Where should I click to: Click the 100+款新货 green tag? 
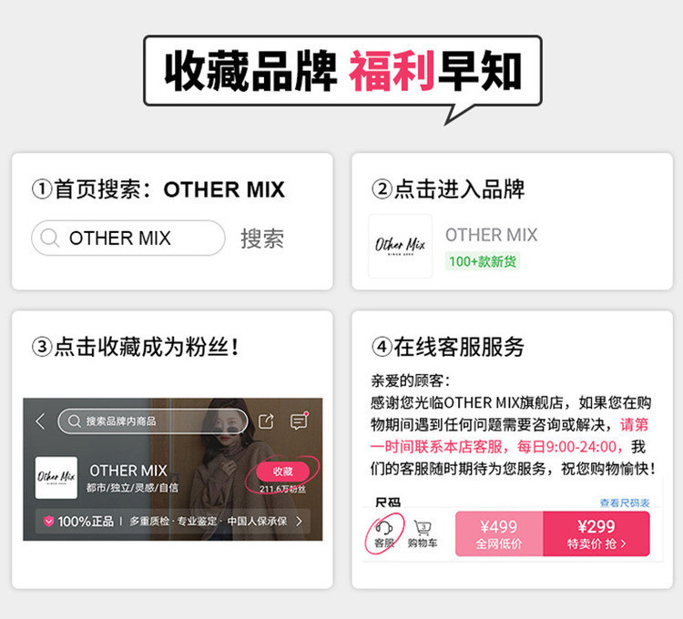pyautogui.click(x=482, y=261)
